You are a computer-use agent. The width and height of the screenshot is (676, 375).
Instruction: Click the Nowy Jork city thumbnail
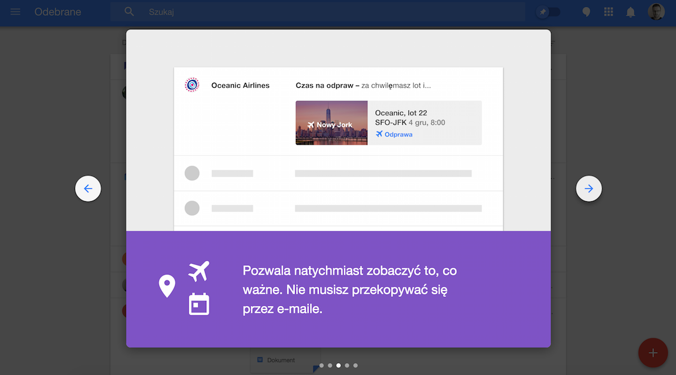(x=331, y=123)
